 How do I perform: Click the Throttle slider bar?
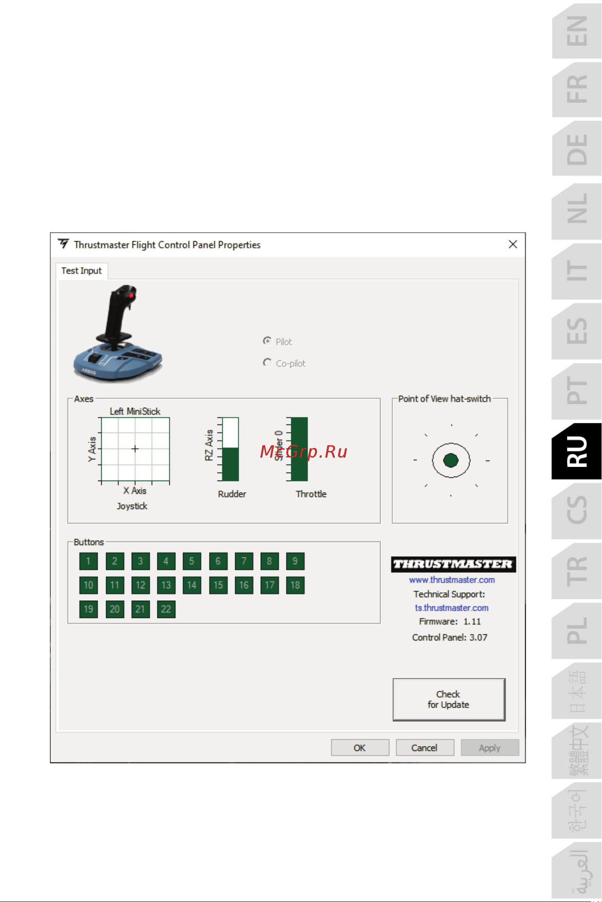click(299, 449)
